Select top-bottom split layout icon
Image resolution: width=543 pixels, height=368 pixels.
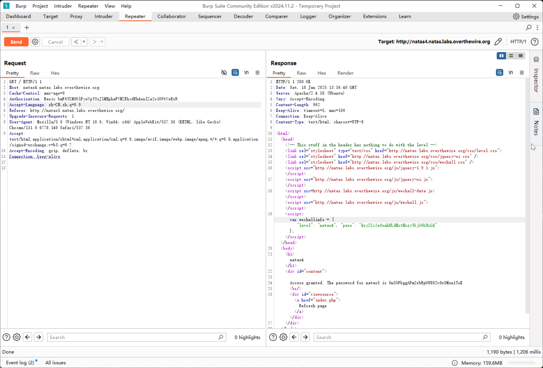[511, 56]
